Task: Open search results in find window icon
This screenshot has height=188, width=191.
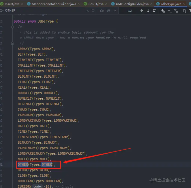Action: pos(184,11)
